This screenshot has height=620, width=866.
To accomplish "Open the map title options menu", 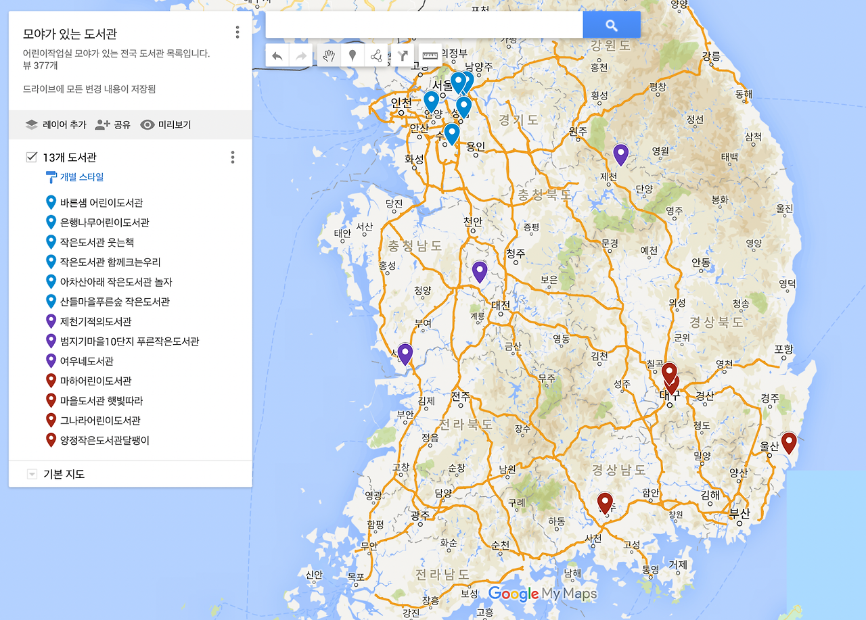I will click(x=237, y=32).
